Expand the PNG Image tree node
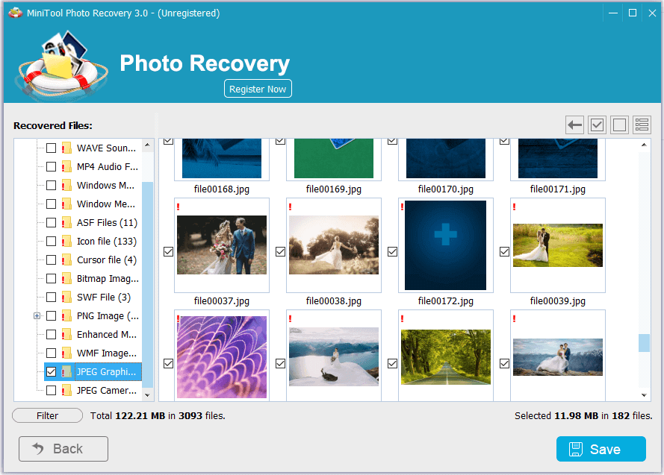The height and width of the screenshot is (475, 664). coord(37,316)
